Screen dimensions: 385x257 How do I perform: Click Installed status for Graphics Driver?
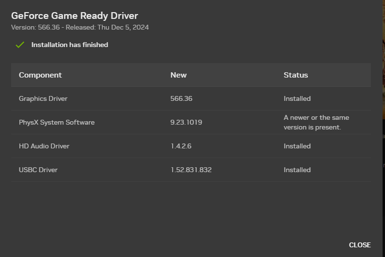click(x=297, y=98)
